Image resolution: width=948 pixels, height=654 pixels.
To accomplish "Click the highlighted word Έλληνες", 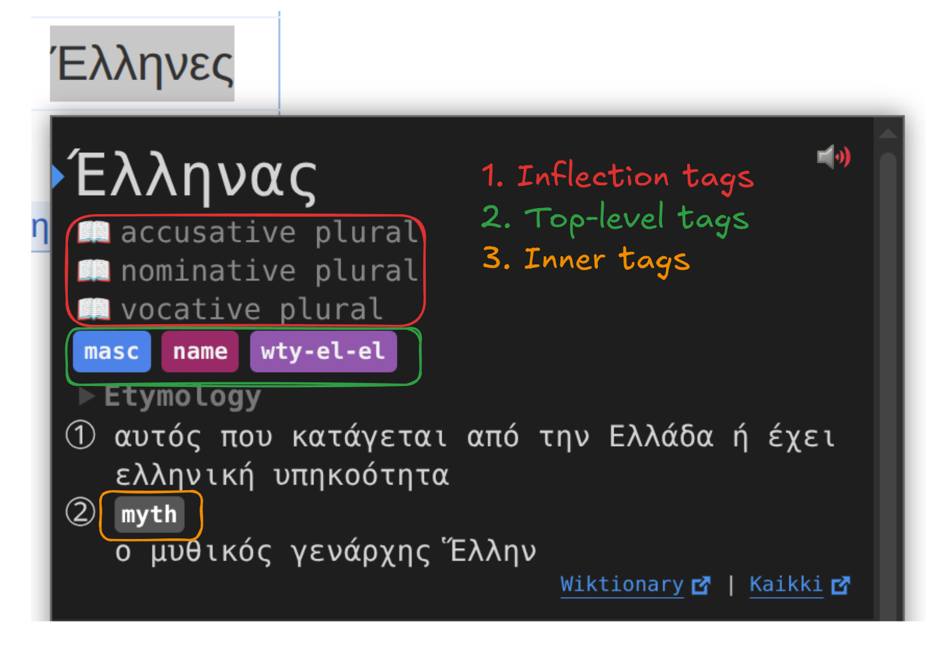I will (x=142, y=64).
